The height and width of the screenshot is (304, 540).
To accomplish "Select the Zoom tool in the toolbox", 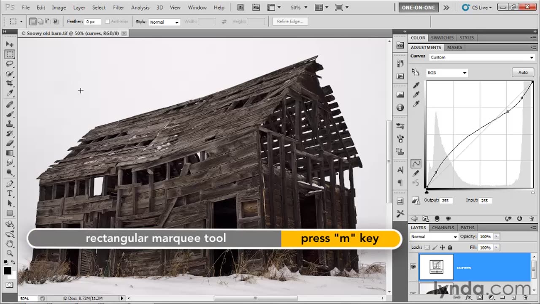I will coord(10,253).
